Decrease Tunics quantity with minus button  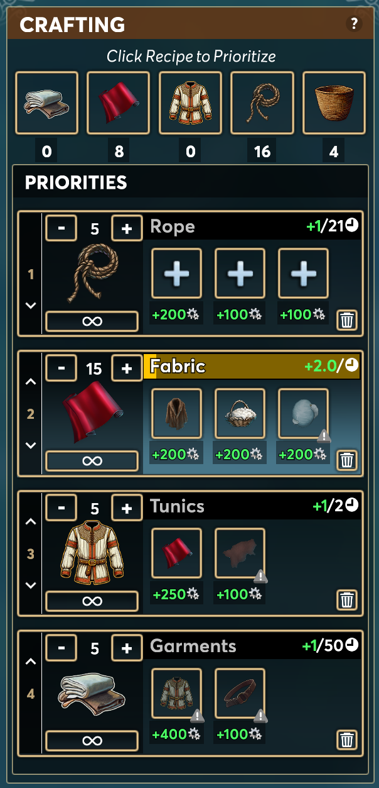click(x=61, y=508)
